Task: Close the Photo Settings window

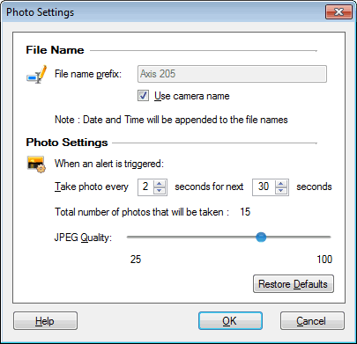Action: coord(338,12)
